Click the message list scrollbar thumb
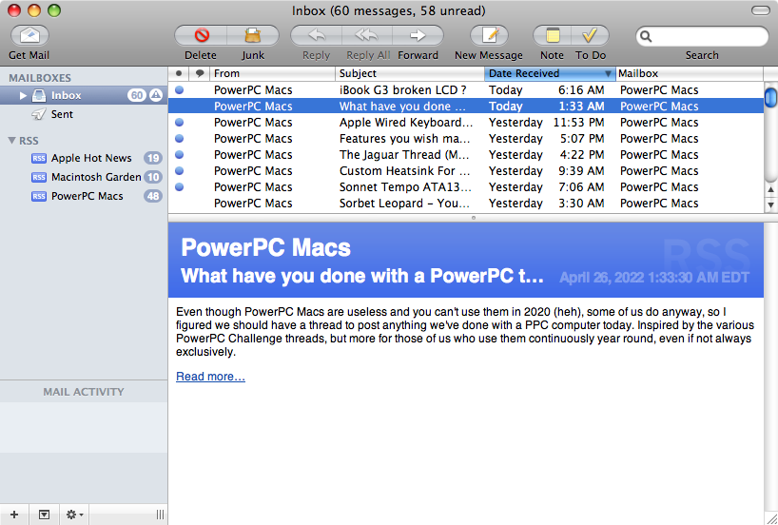The image size is (778, 525). (770, 97)
